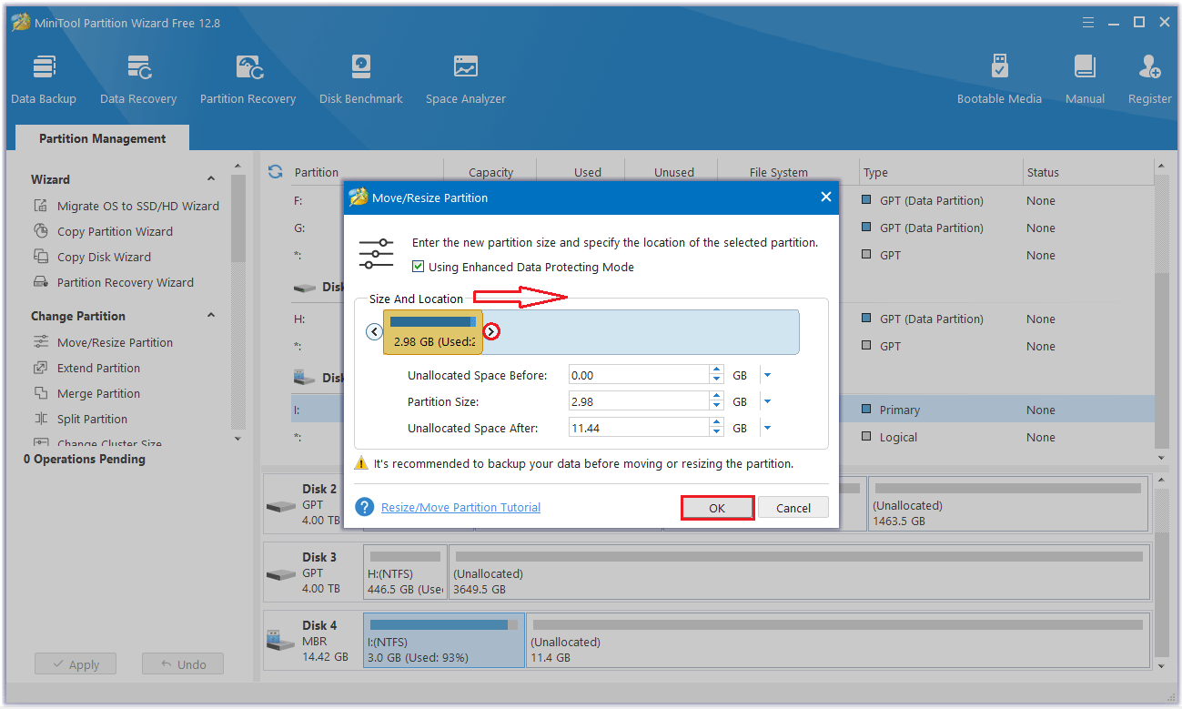Click the Unallocated Space After input field

[639, 428]
